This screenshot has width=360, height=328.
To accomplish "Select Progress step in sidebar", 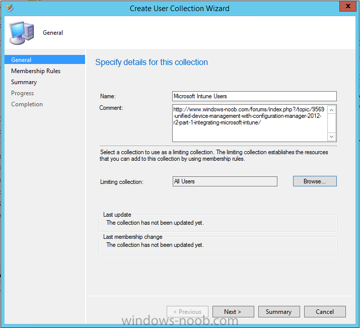I will (23, 93).
